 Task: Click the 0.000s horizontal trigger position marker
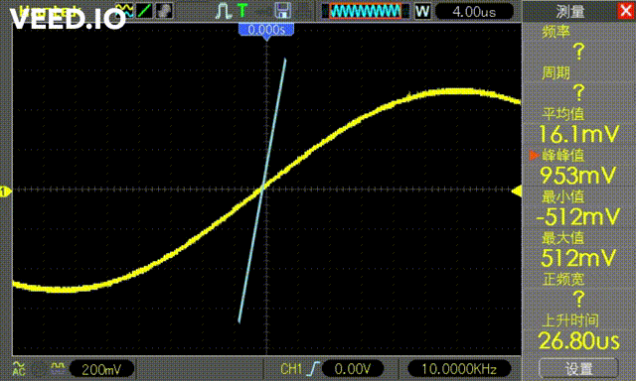click(x=266, y=31)
